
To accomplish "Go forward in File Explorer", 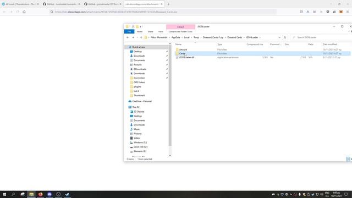I will [133, 37].
